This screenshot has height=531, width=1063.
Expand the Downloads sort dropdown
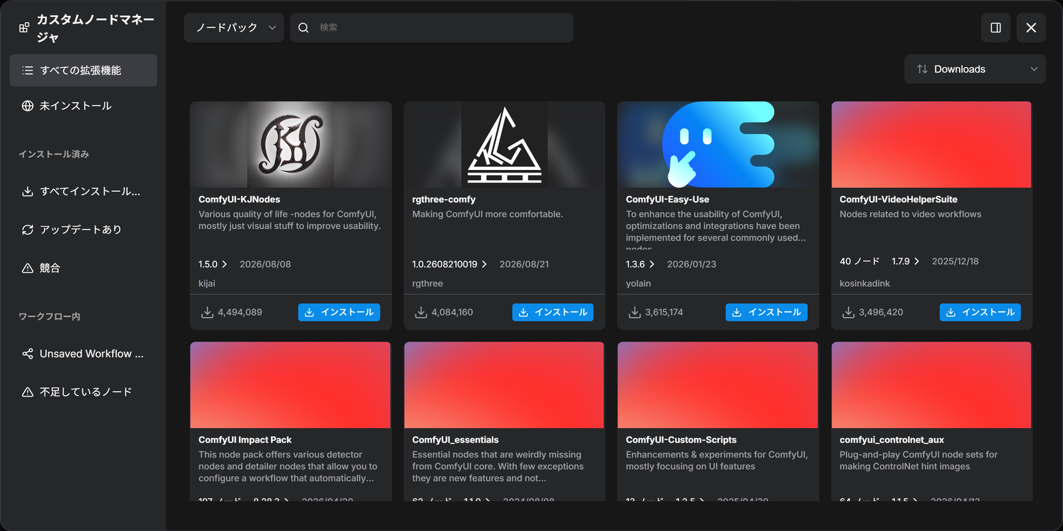click(x=975, y=69)
